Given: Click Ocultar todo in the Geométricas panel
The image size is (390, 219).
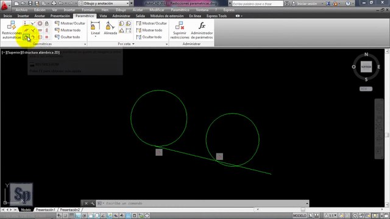Looking at the screenshot, I should click(68, 37).
